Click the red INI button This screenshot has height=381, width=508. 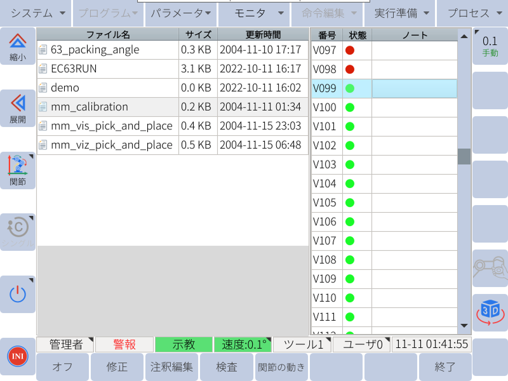[18, 356]
